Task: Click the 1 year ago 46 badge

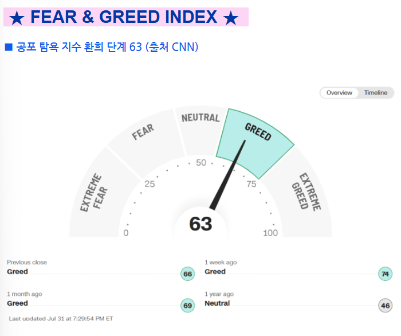Action: tap(385, 306)
